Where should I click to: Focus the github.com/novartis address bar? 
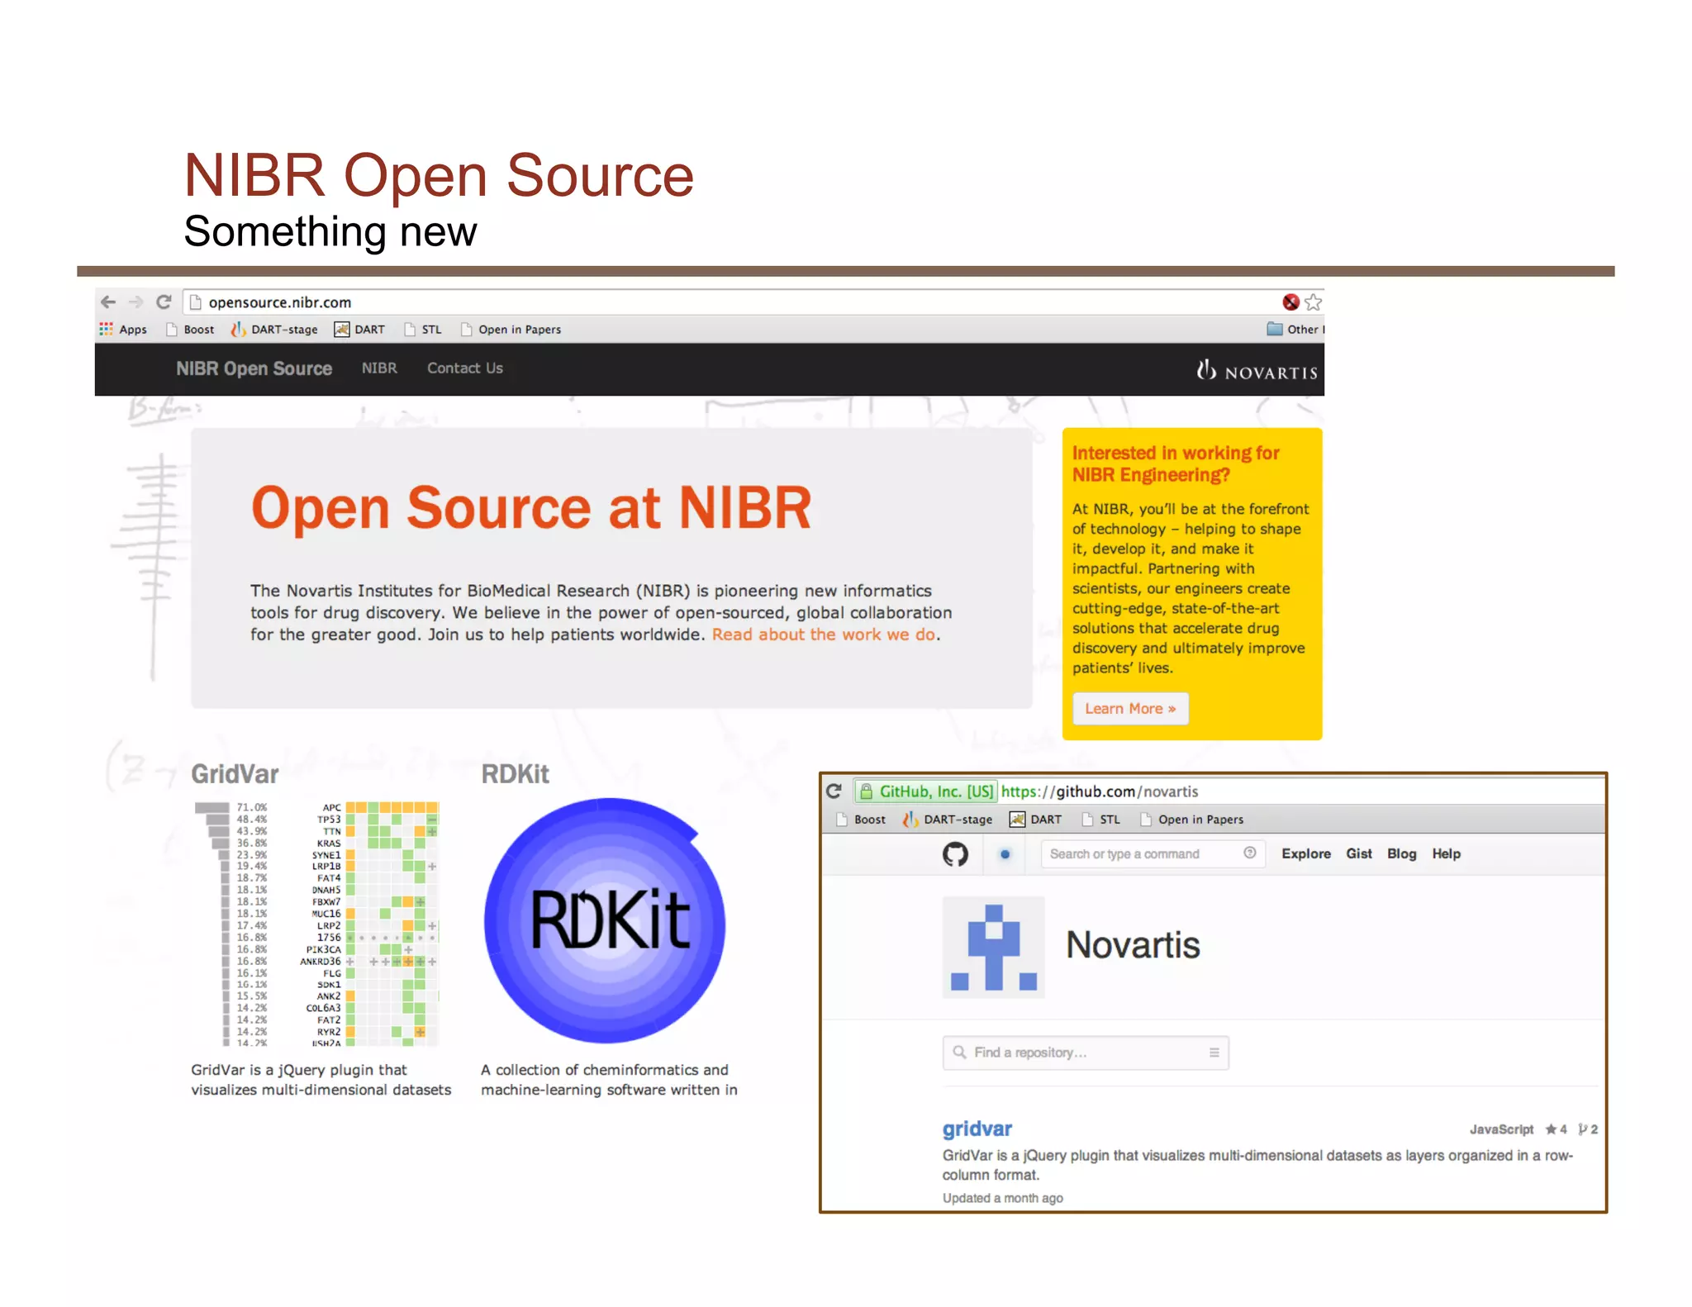[1229, 791]
